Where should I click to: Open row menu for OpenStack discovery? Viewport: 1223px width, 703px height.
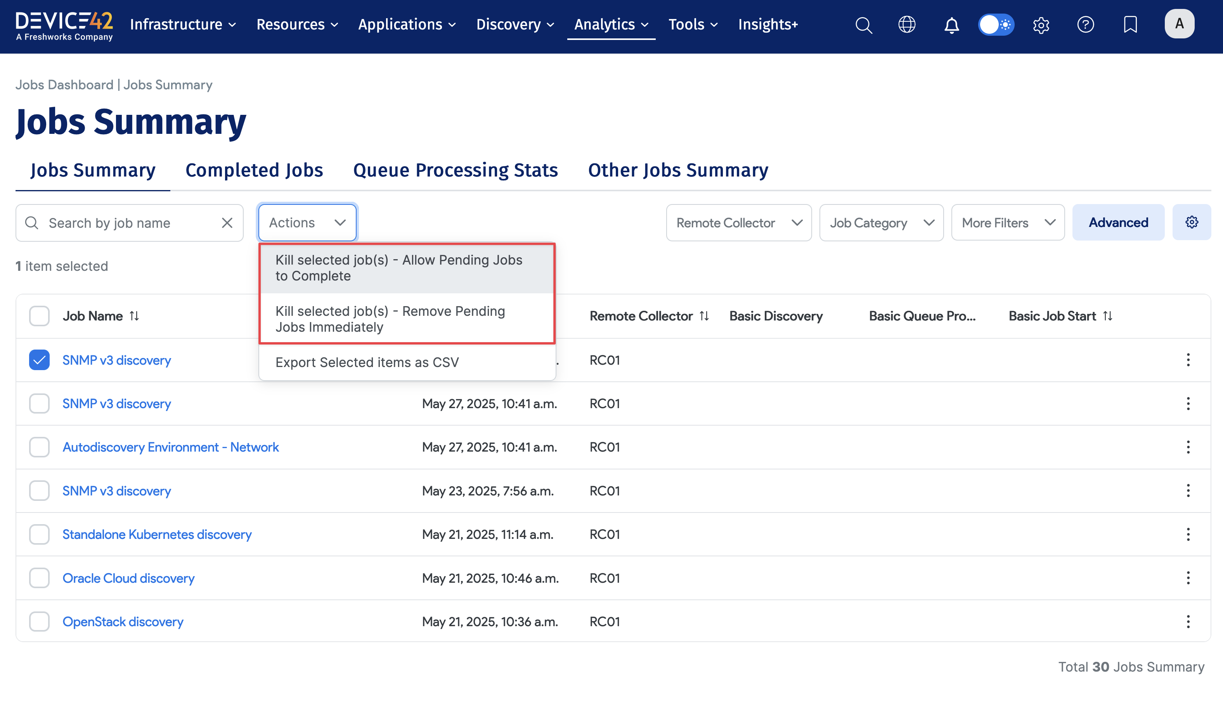click(1188, 622)
